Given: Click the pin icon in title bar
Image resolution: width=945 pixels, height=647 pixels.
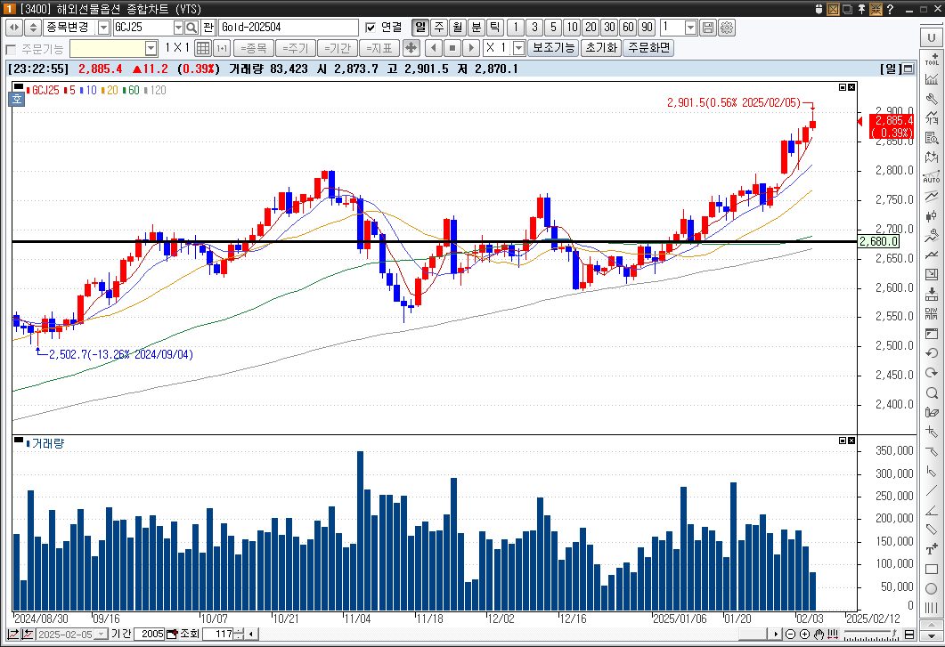Looking at the screenshot, I should tap(862, 9).
